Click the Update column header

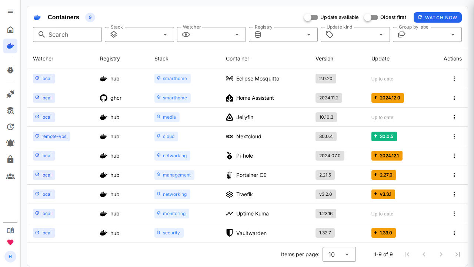coord(380,59)
